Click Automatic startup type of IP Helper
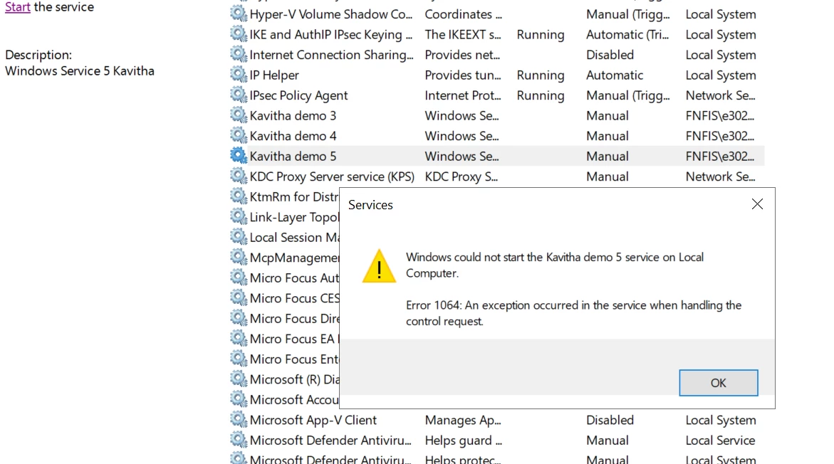Image resolution: width=834 pixels, height=464 pixels. point(615,75)
